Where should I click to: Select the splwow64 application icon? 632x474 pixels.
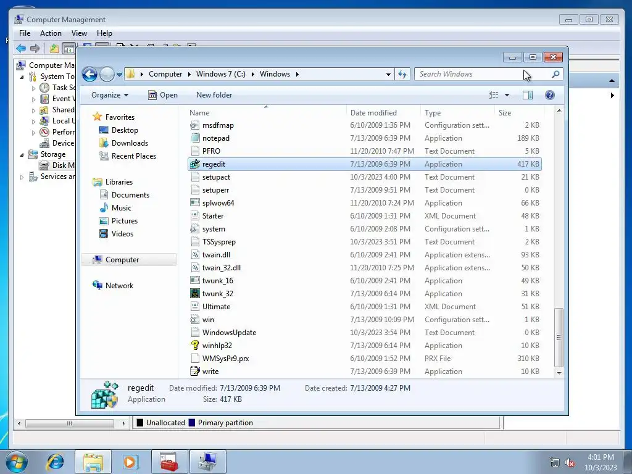tap(194, 203)
